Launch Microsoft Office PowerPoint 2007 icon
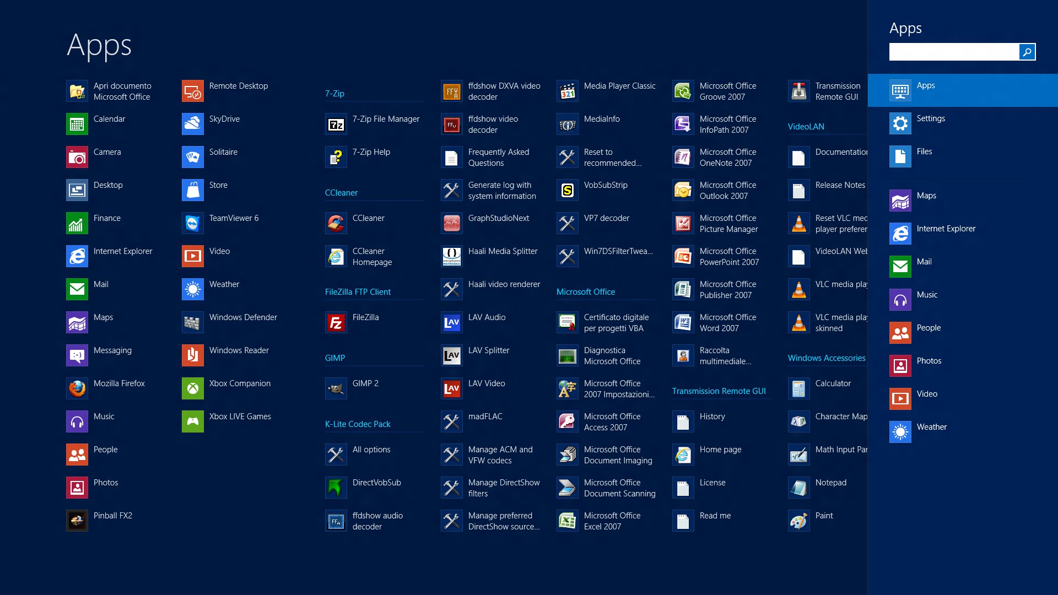Image resolution: width=1058 pixels, height=595 pixels. point(683,256)
